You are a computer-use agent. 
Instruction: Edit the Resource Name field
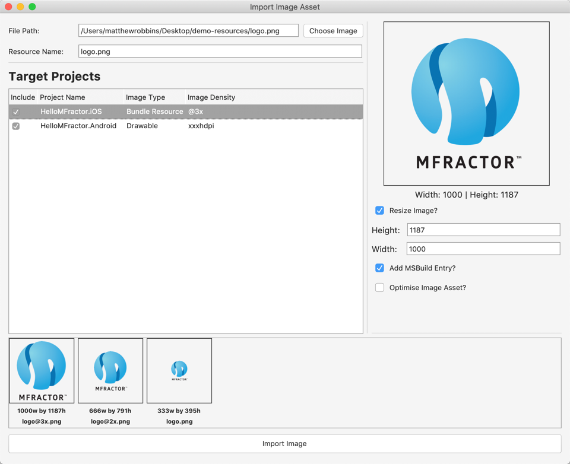(220, 51)
